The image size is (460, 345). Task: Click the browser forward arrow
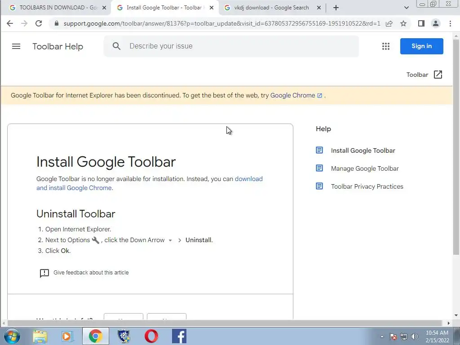24,23
